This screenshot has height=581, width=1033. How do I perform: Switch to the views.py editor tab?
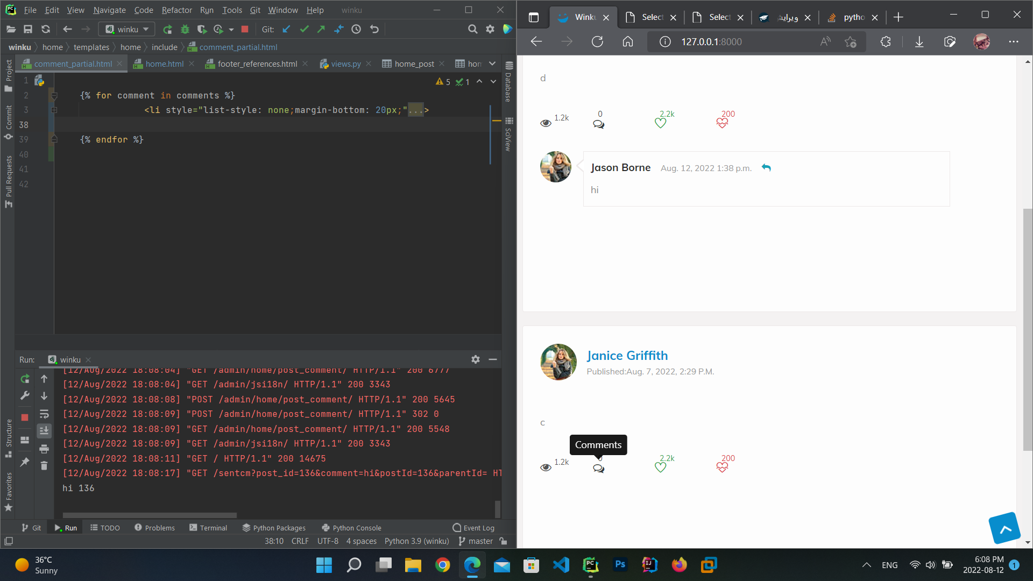point(345,64)
